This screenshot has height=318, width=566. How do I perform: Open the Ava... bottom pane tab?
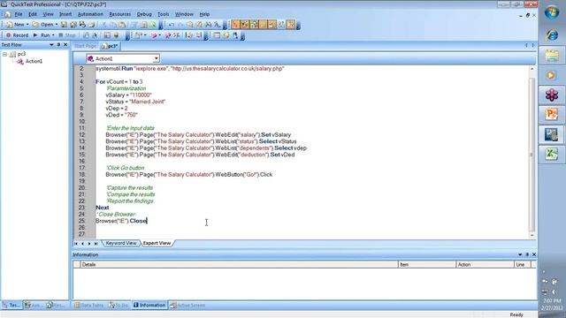click(x=34, y=305)
